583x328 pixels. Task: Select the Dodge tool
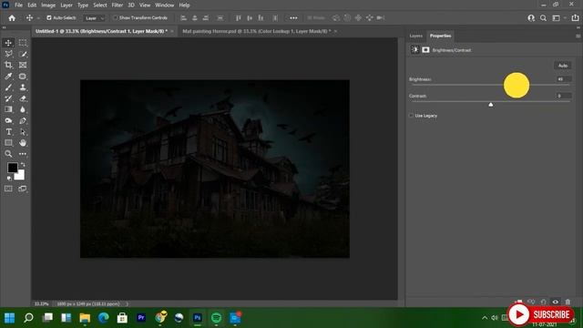click(8, 120)
